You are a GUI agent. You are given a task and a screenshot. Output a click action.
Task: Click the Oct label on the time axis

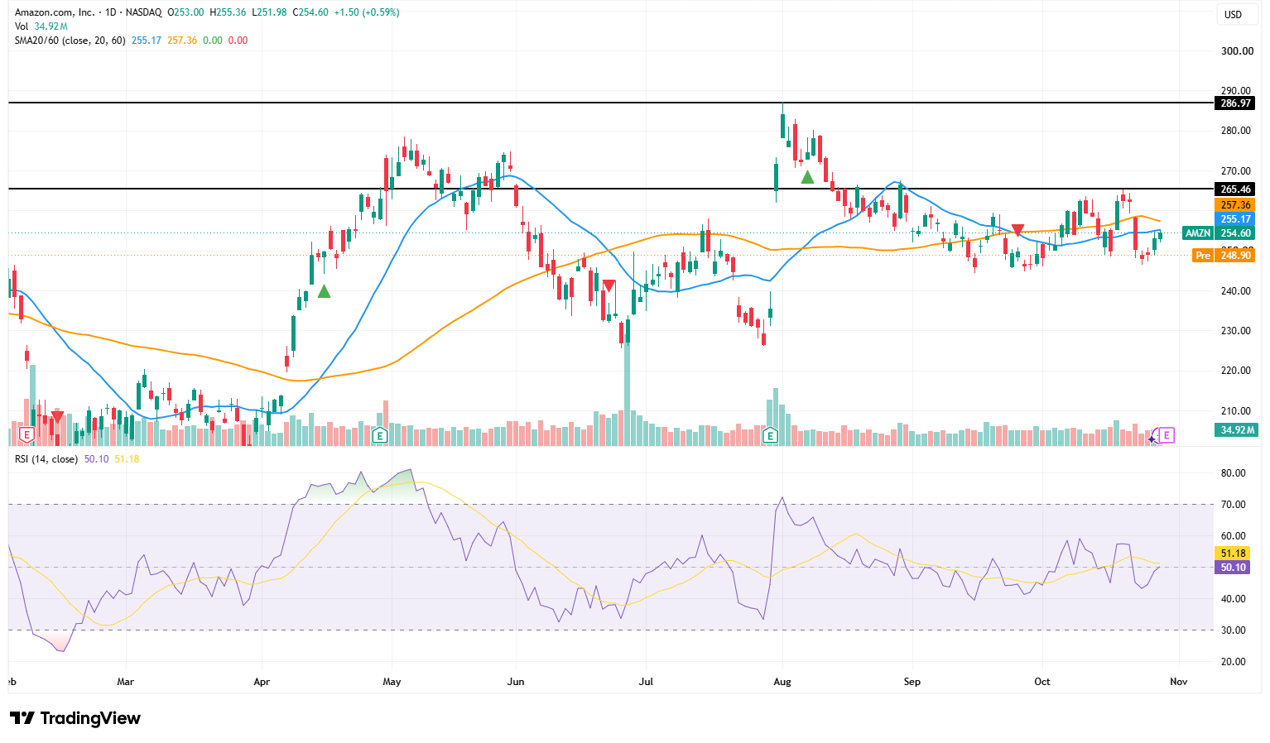[1042, 682]
